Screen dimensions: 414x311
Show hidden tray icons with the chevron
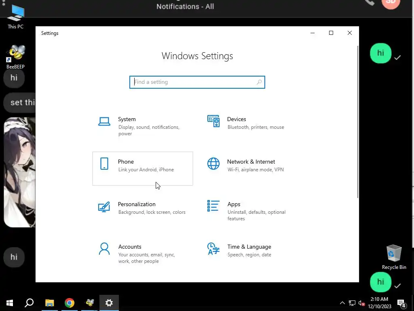(x=342, y=303)
